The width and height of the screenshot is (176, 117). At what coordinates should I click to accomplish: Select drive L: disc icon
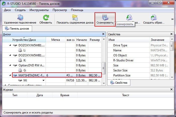click(x=20, y=50)
